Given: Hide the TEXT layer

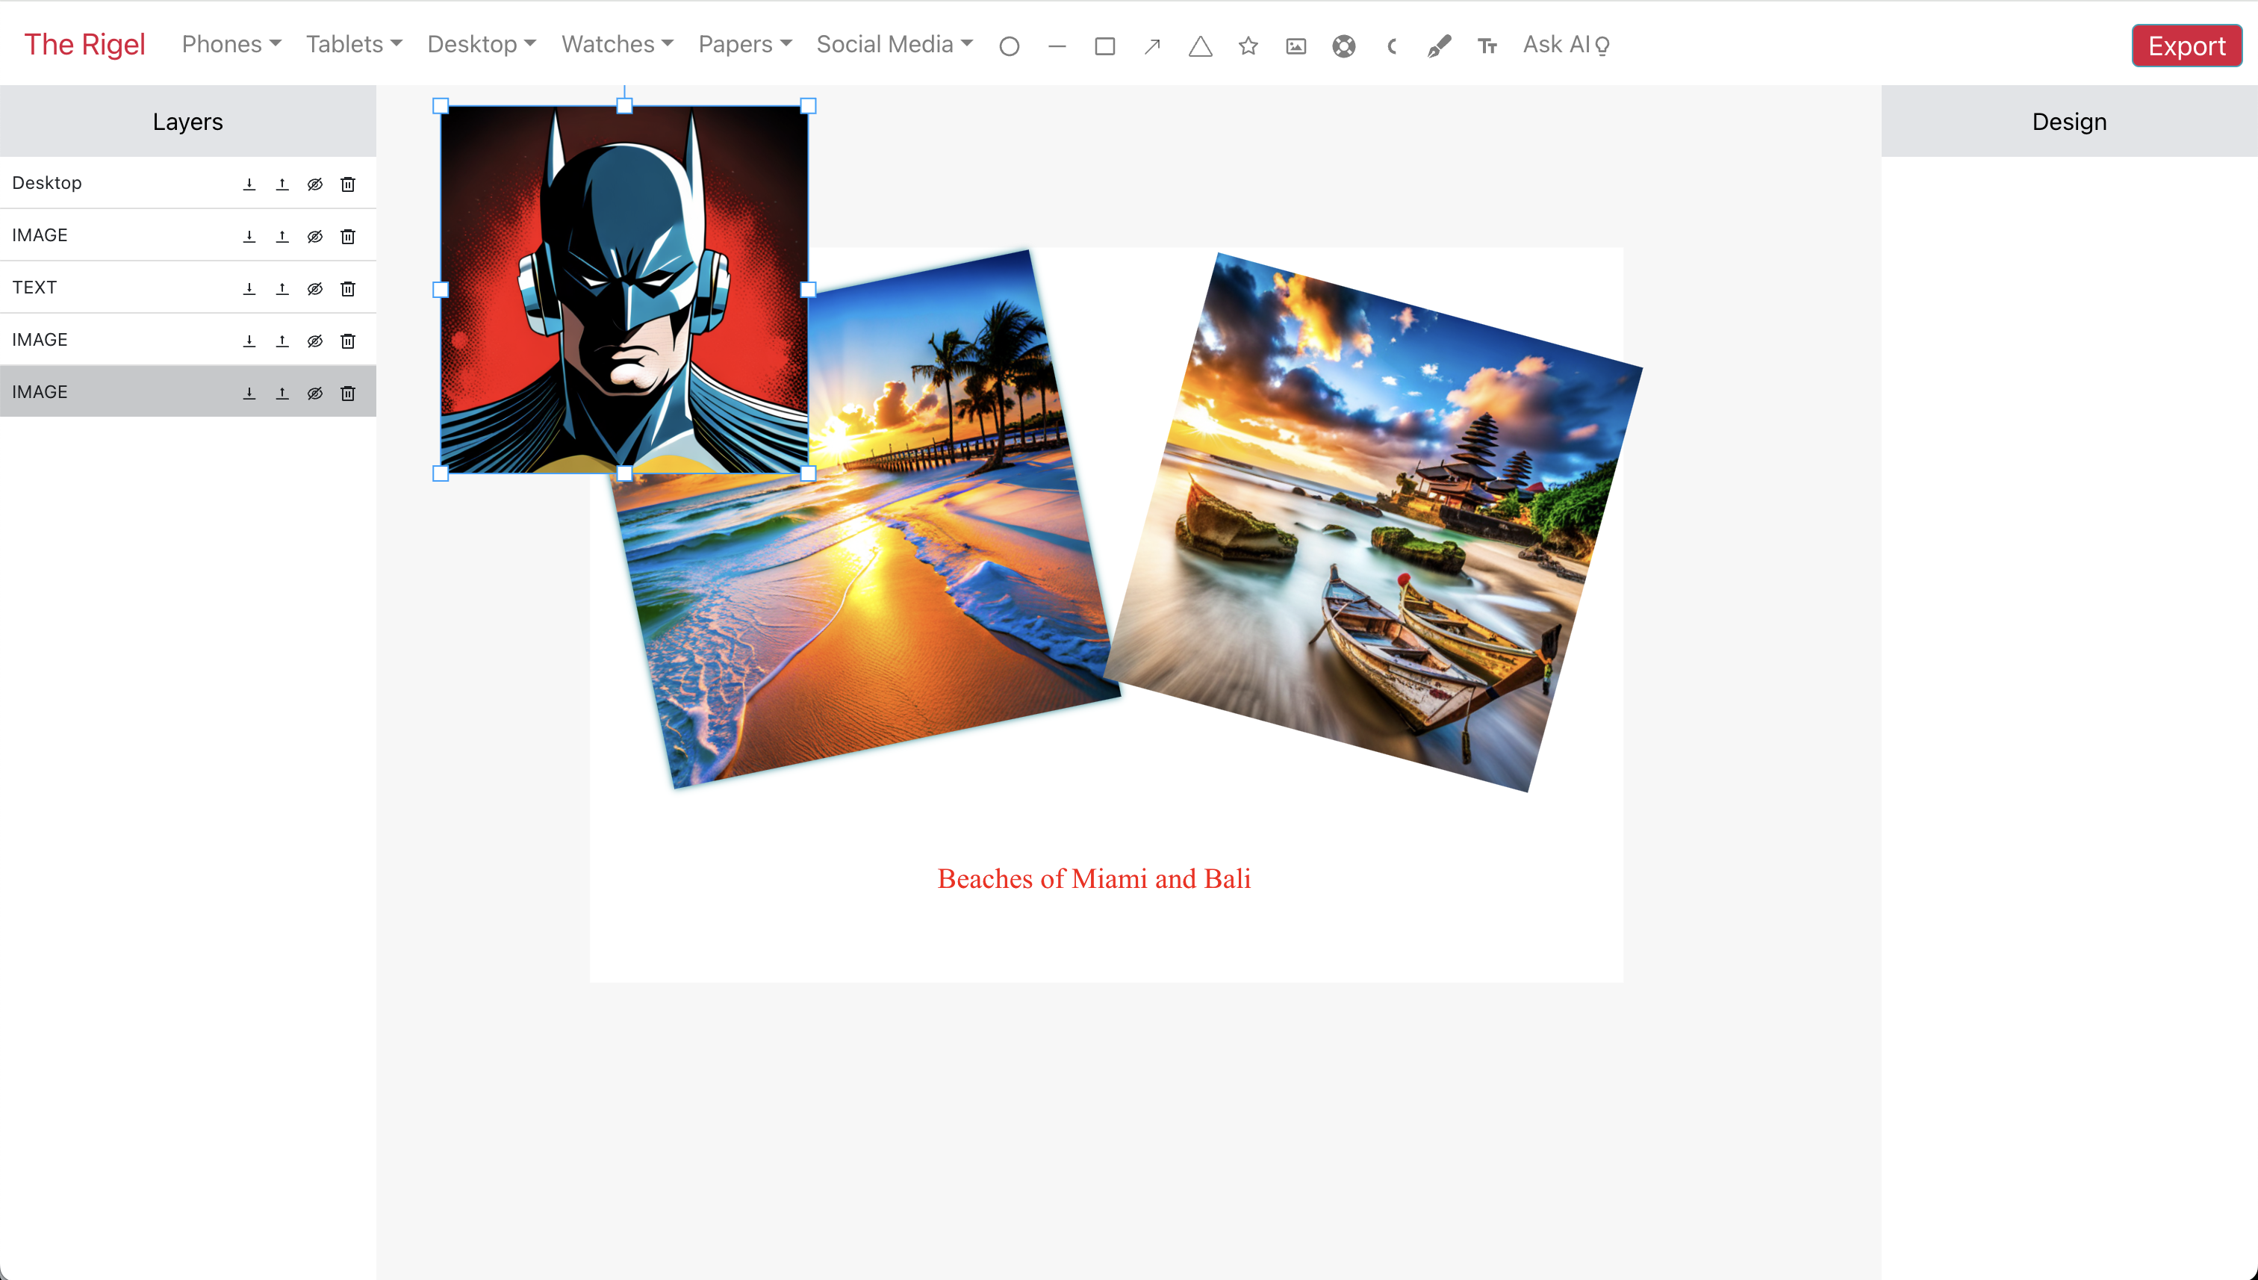Looking at the screenshot, I should click(314, 288).
